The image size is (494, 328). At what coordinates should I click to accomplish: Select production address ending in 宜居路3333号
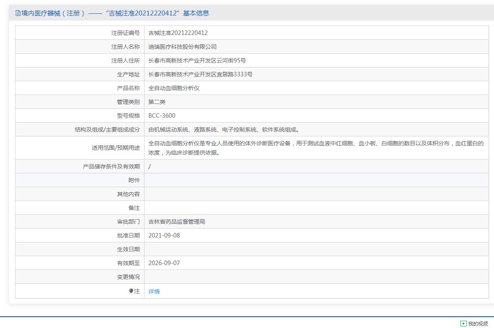tap(201, 74)
